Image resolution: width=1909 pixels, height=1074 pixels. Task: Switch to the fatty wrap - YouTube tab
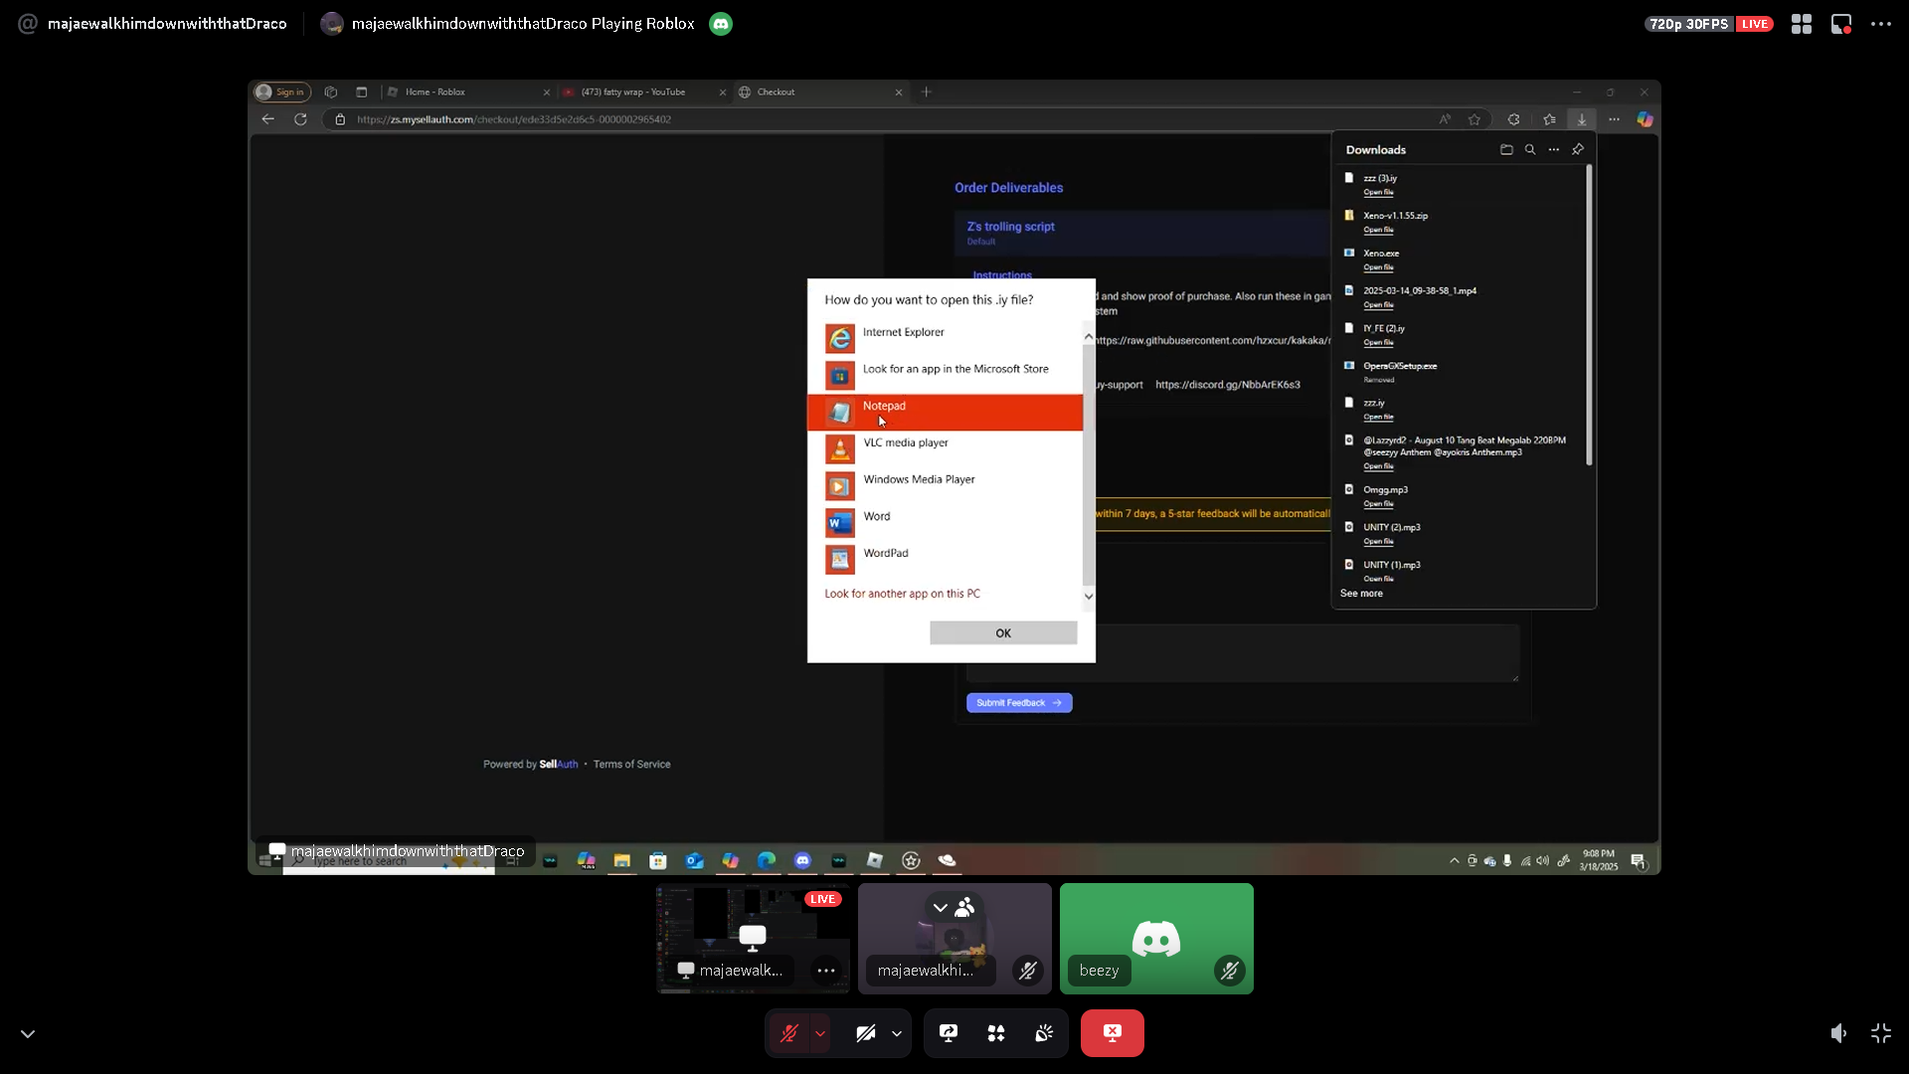tap(644, 91)
